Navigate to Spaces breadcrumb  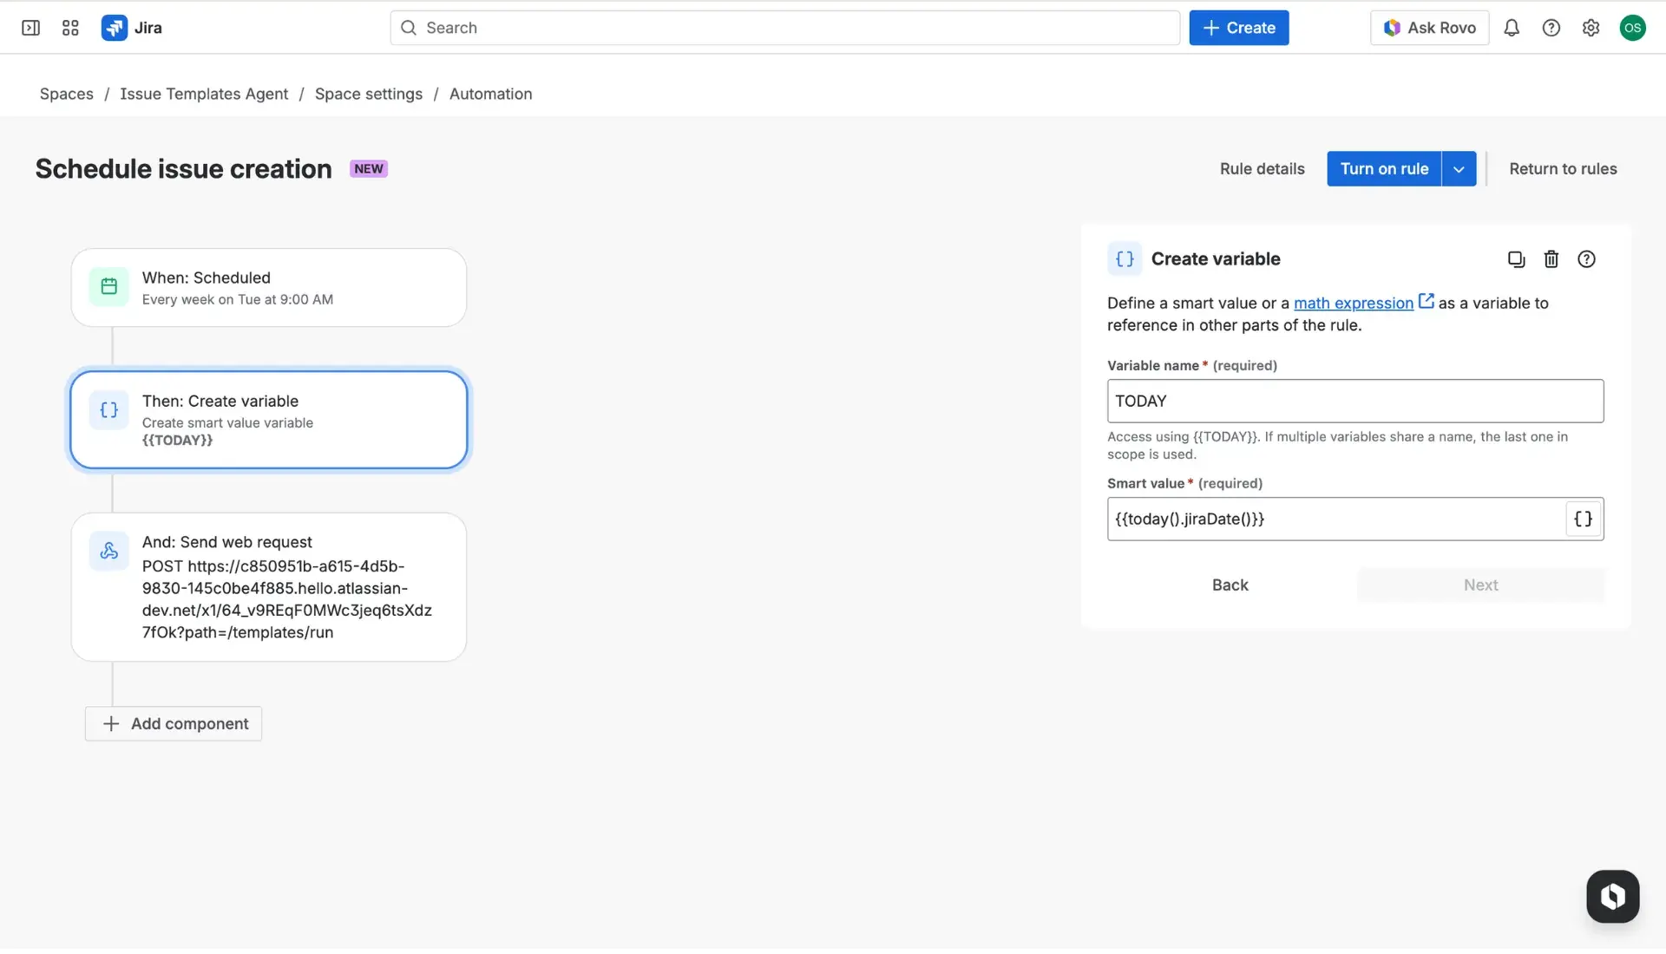[x=66, y=94]
